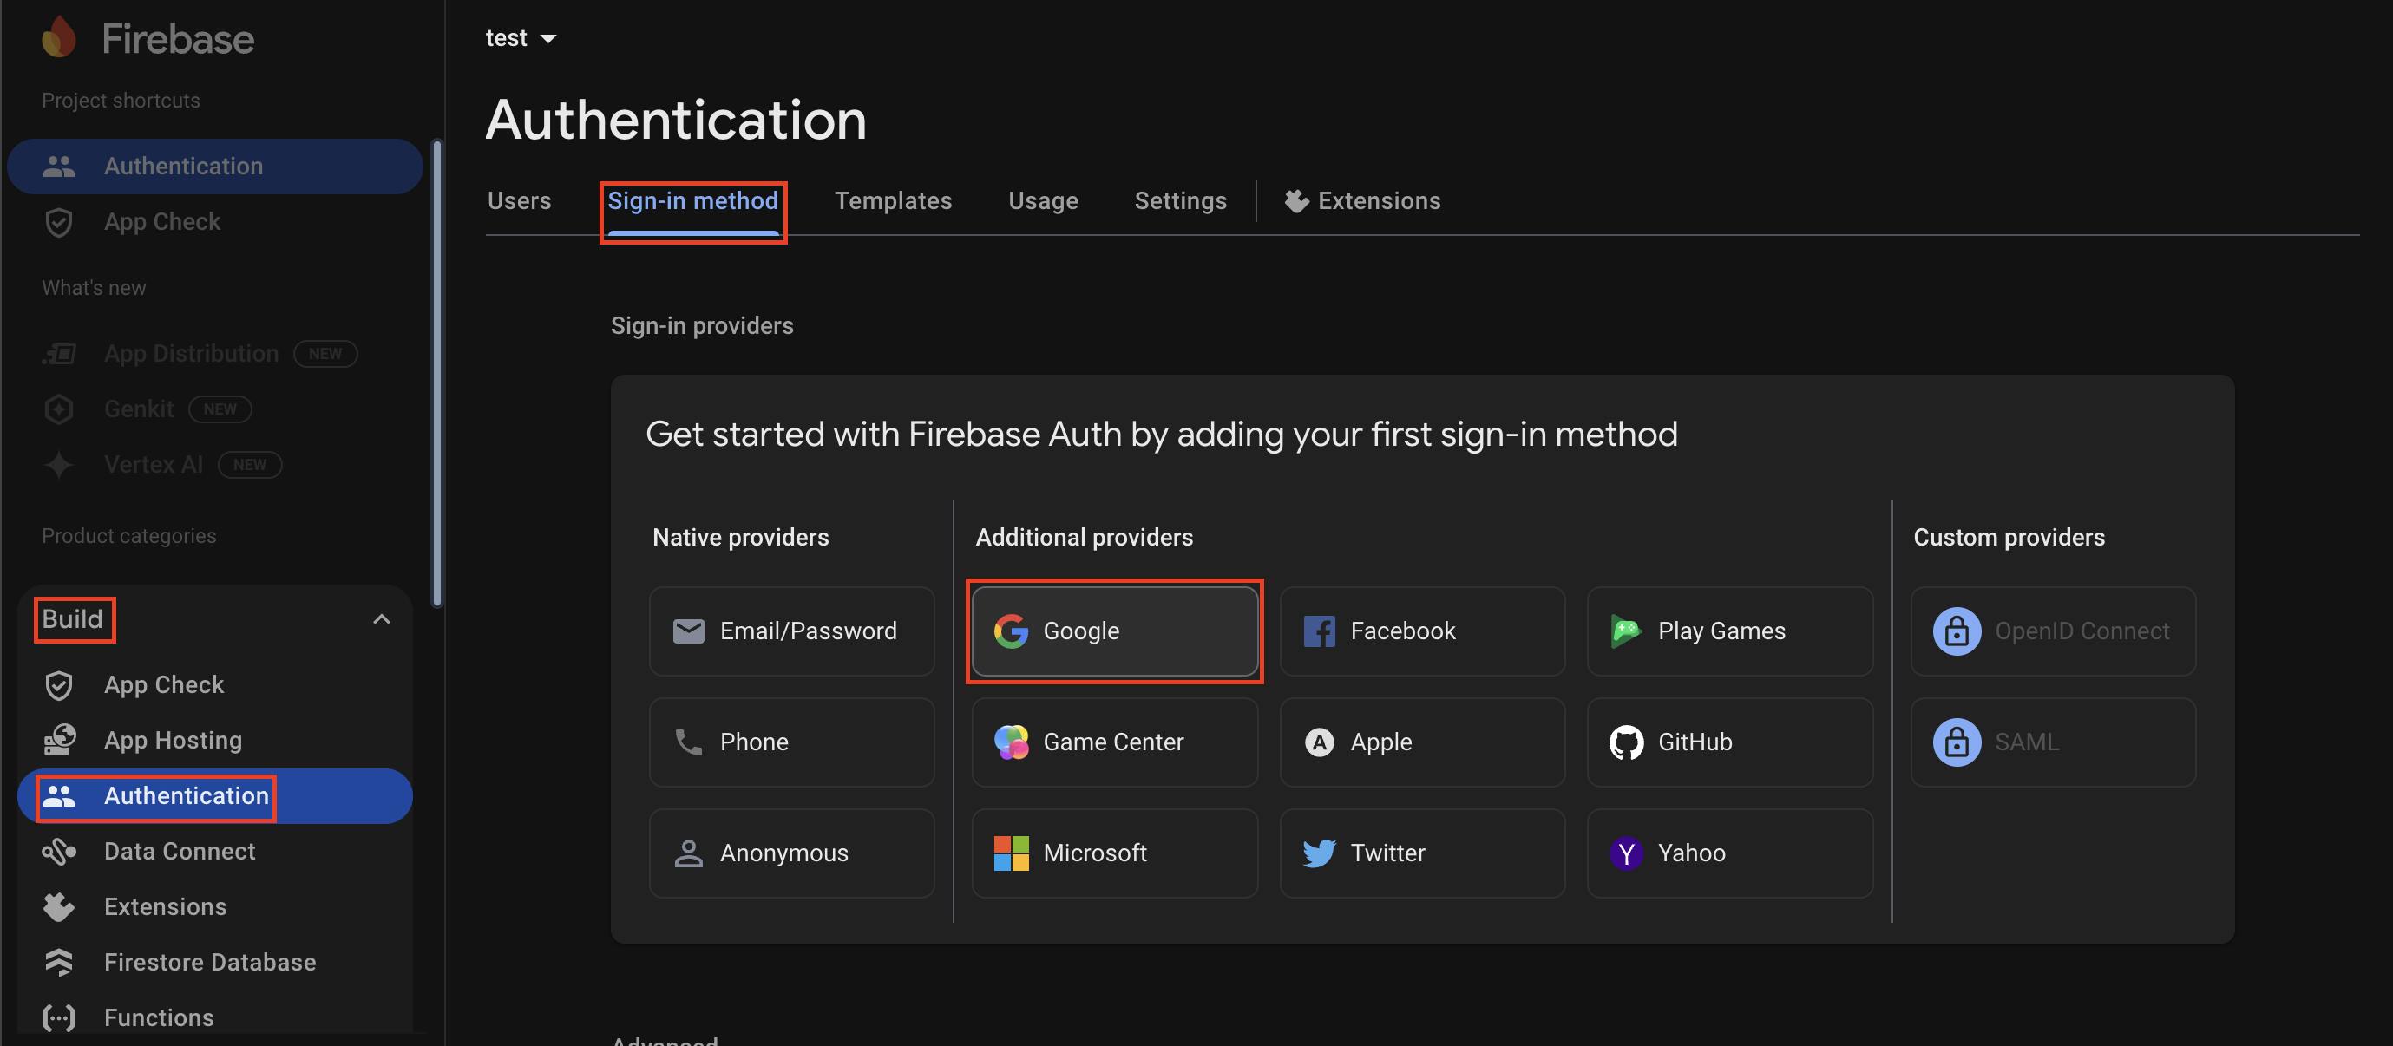2393x1046 pixels.
Task: Click the Extensions puzzle icon in sidebar
Action: tap(58, 907)
